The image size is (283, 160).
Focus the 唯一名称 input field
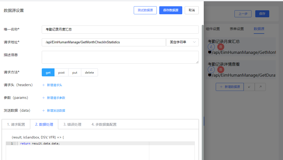tap(120, 30)
